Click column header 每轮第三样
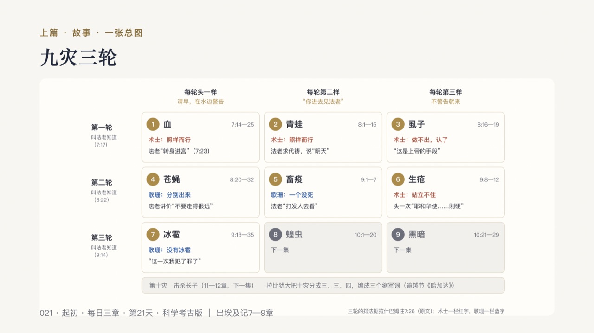 pos(445,92)
